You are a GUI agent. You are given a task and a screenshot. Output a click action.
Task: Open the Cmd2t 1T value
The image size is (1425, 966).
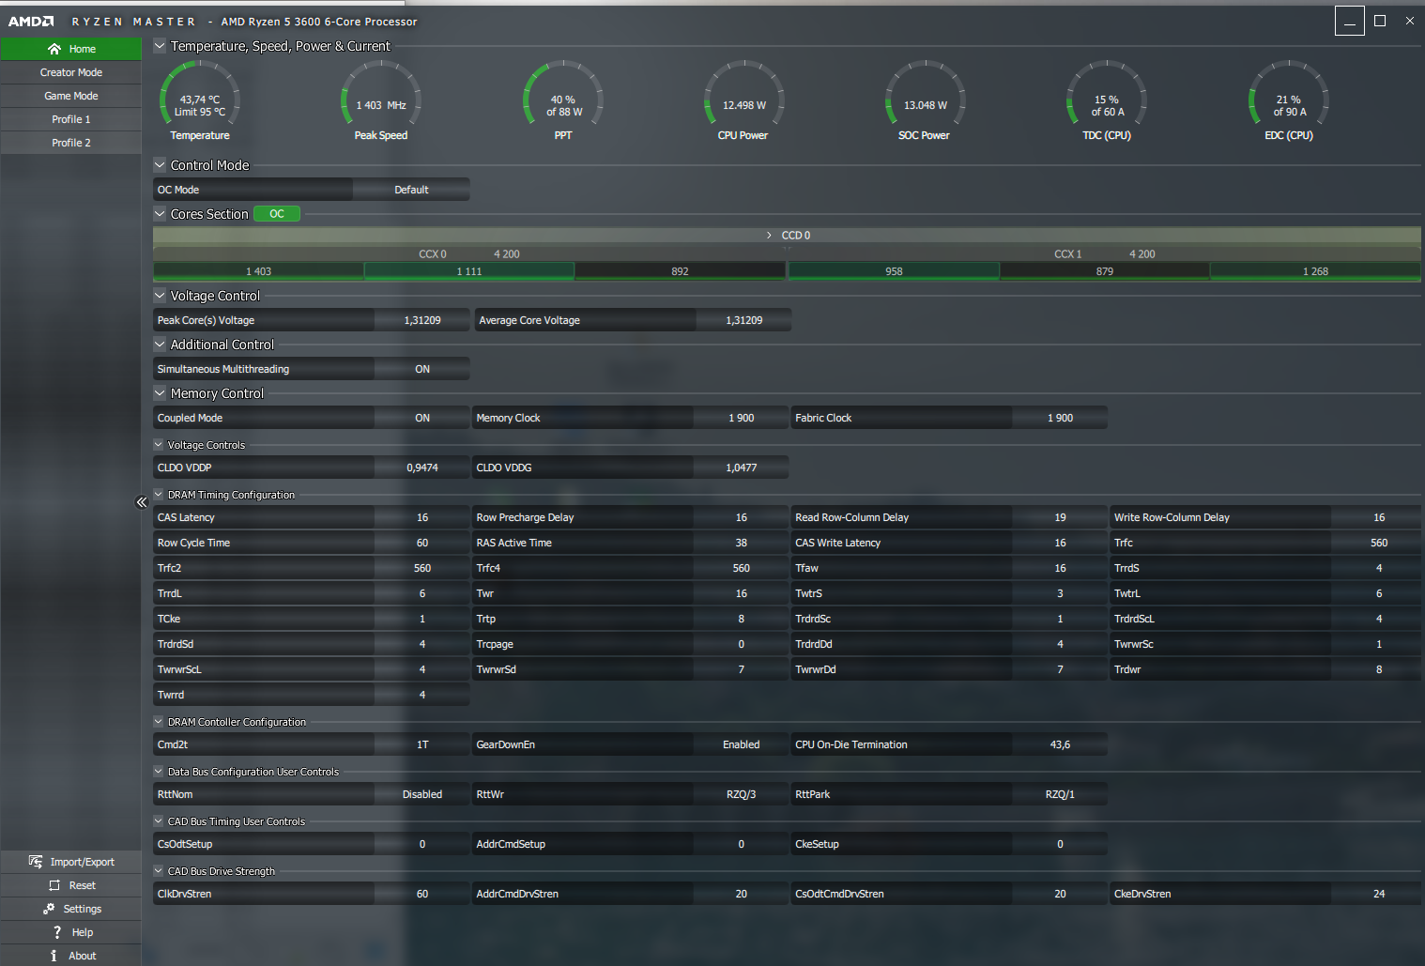[422, 744]
